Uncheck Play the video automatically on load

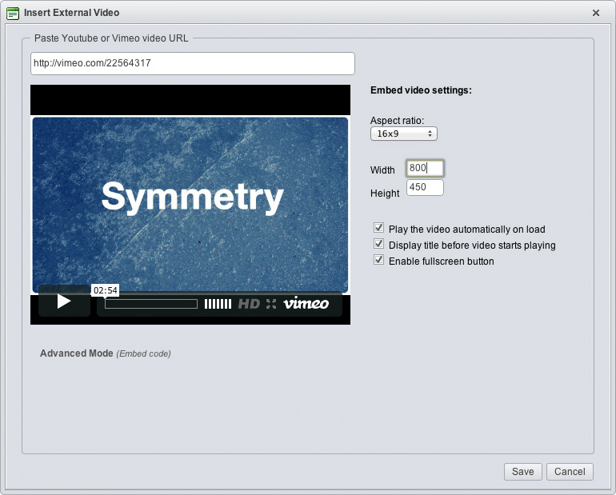pyautogui.click(x=378, y=228)
